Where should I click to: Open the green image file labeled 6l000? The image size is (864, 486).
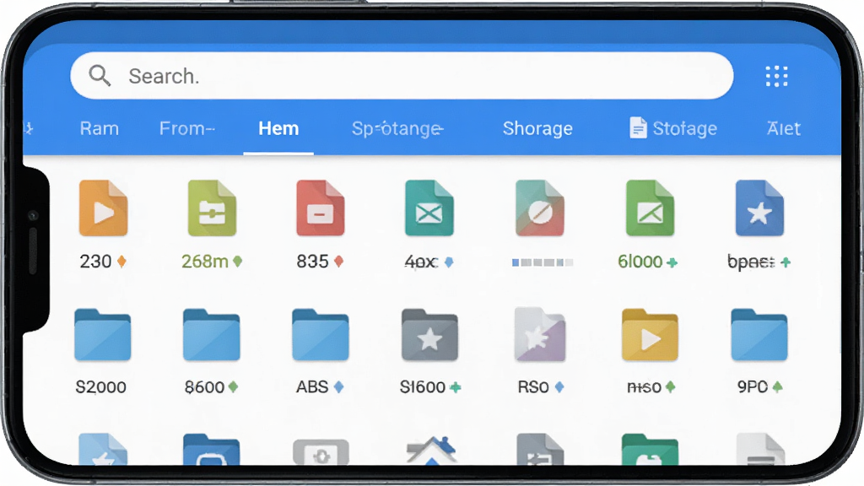(651, 208)
